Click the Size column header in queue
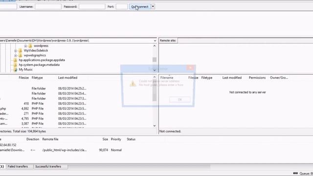The image size is (313, 176). coord(105,139)
